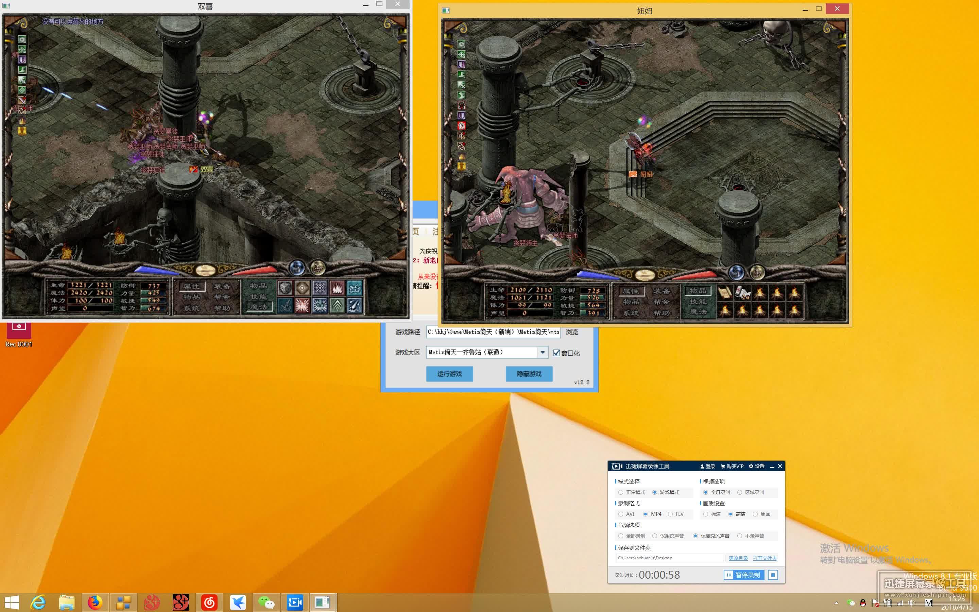Screen dimensions: 979x612
Task: Select the teal lightning spell in 双喜 top row
Action: tap(355, 288)
